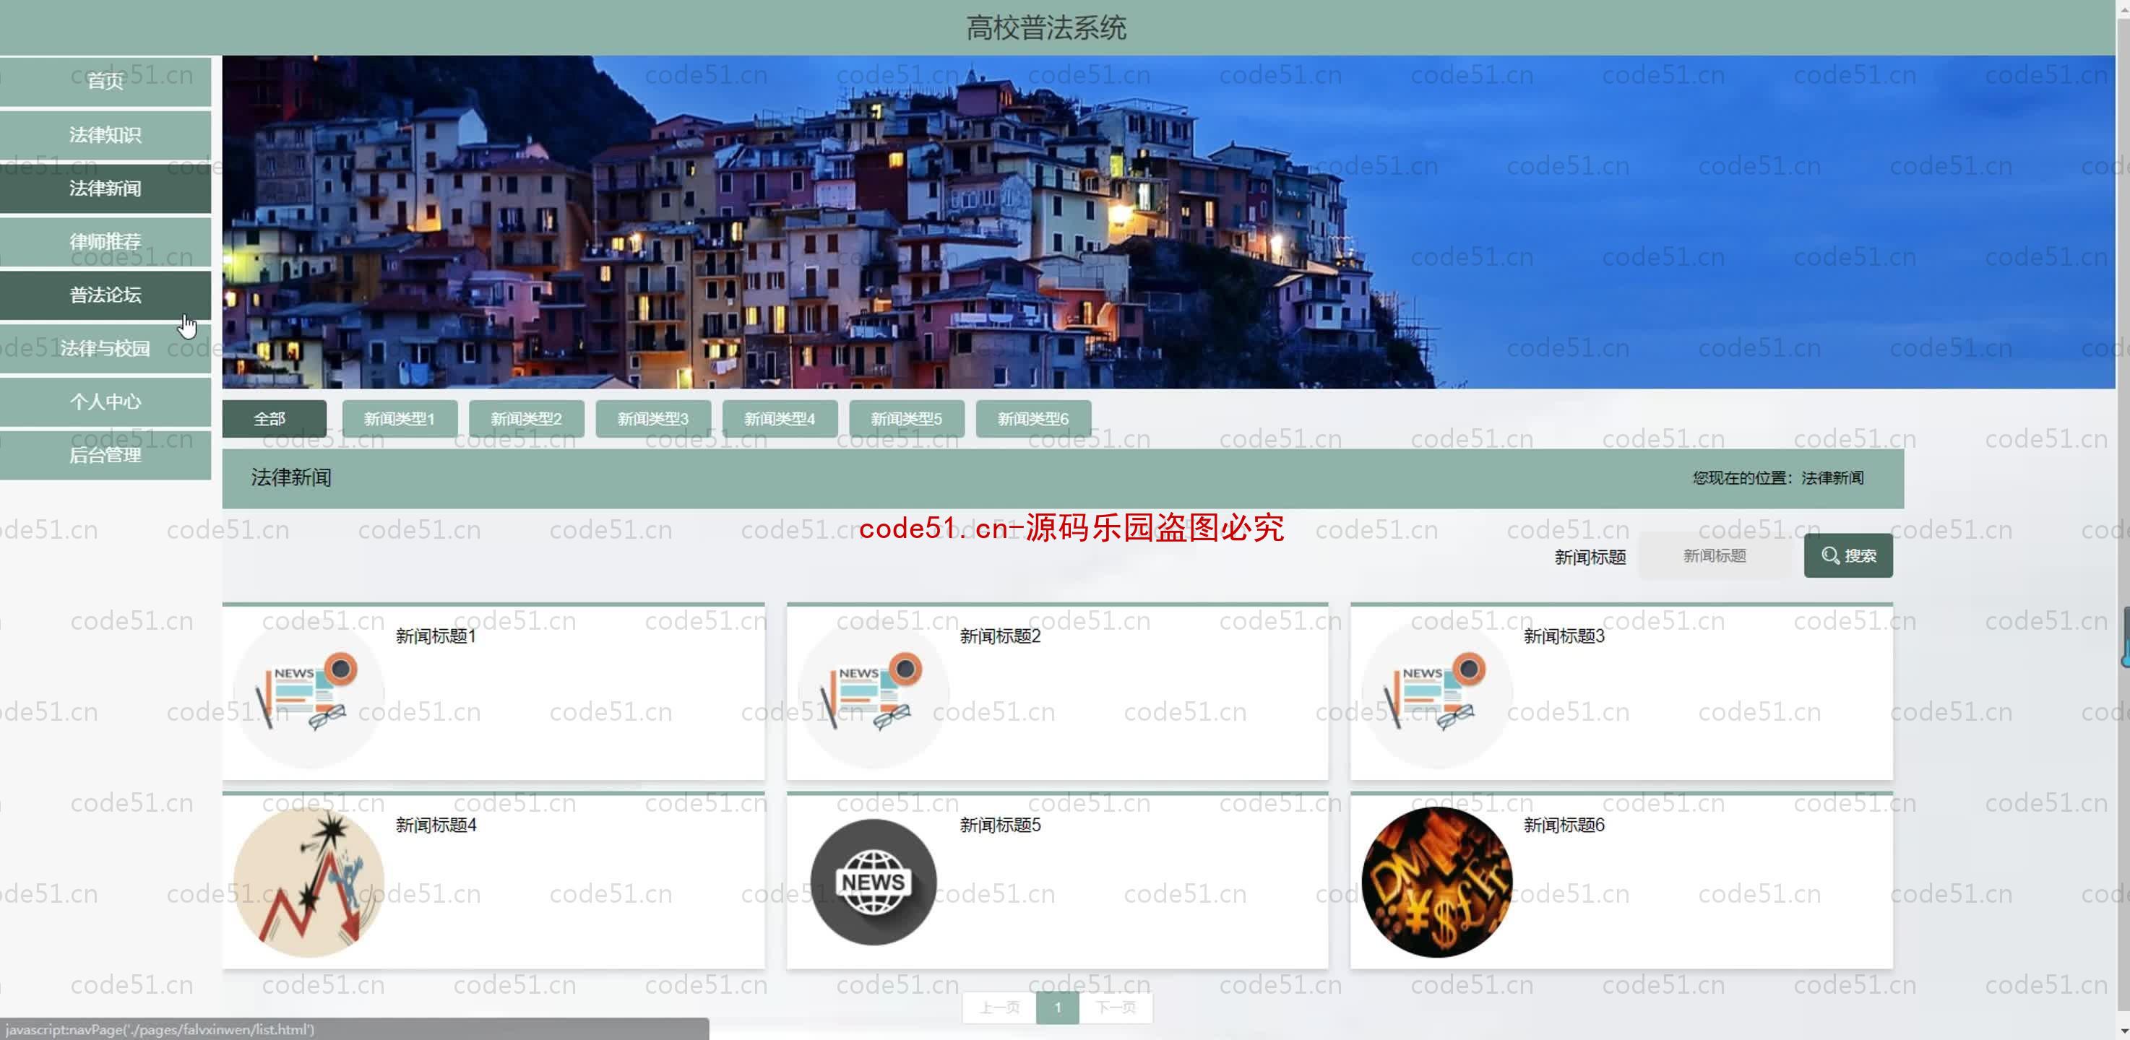Select 全部 filter toggle button
The image size is (2130, 1040).
pyautogui.click(x=269, y=418)
